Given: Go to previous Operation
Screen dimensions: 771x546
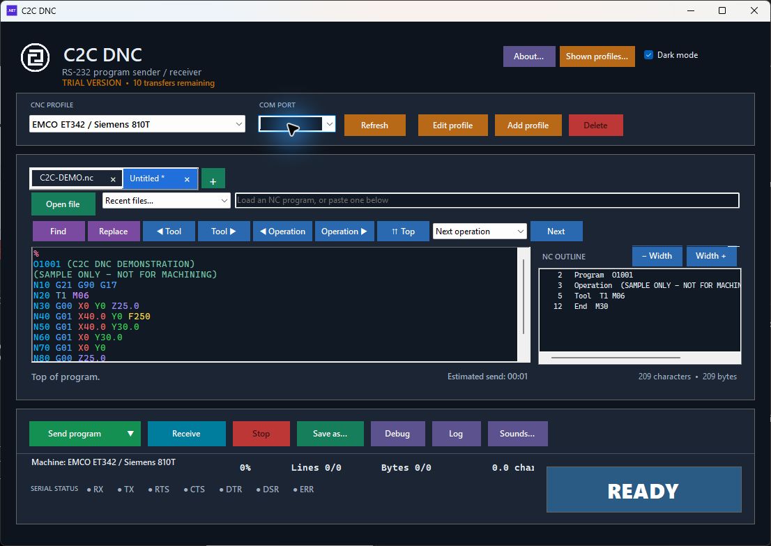Looking at the screenshot, I should [x=282, y=232].
